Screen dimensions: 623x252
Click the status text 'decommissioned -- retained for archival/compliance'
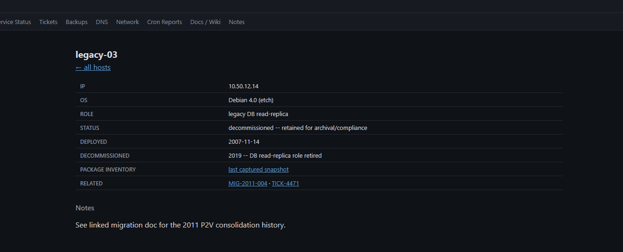pyautogui.click(x=298, y=128)
